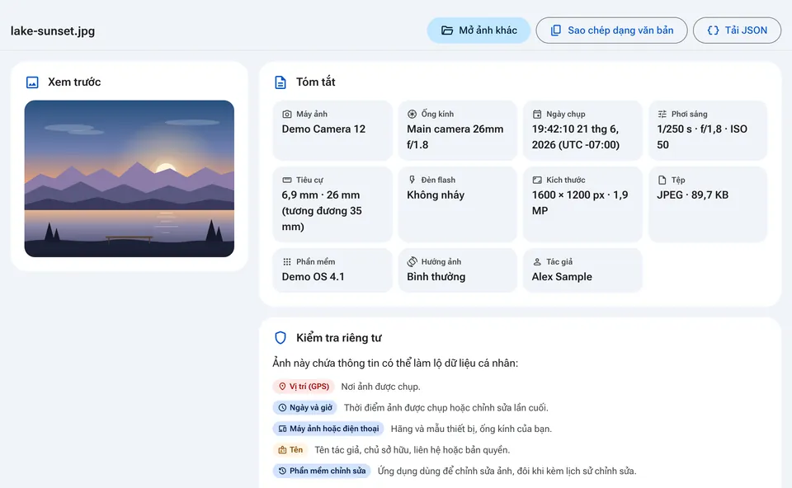Click the Phơi sáng sliders icon
Screen dimensions: 792x488
coord(662,114)
